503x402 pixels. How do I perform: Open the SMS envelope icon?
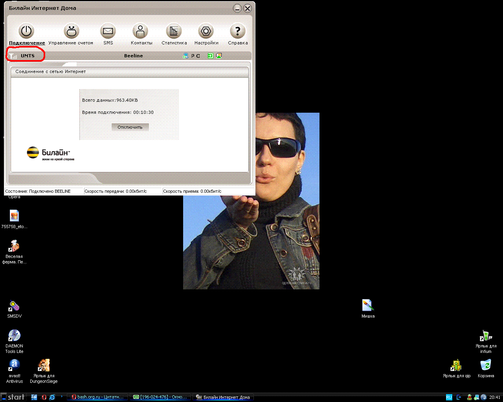click(x=108, y=31)
